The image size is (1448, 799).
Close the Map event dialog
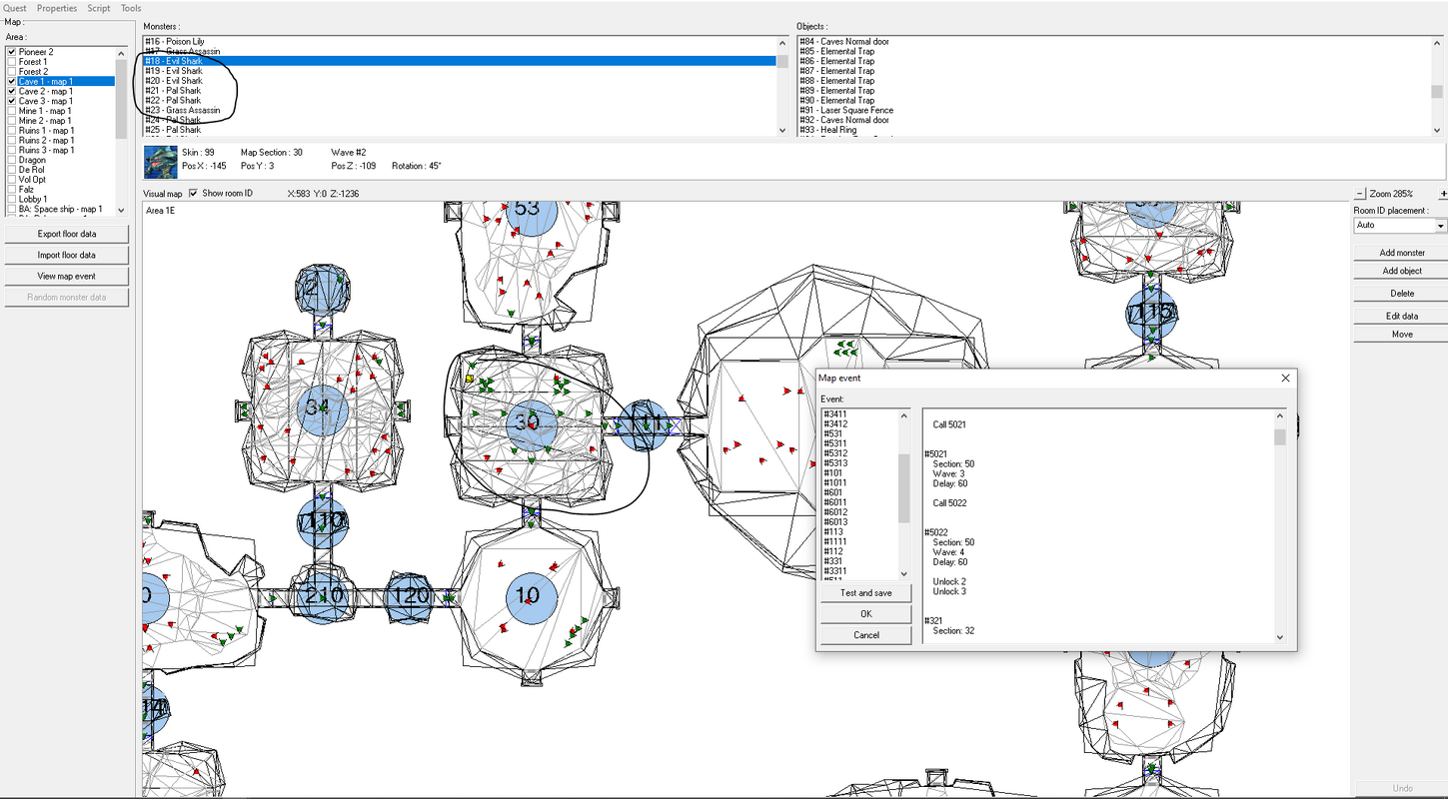pyautogui.click(x=1285, y=379)
